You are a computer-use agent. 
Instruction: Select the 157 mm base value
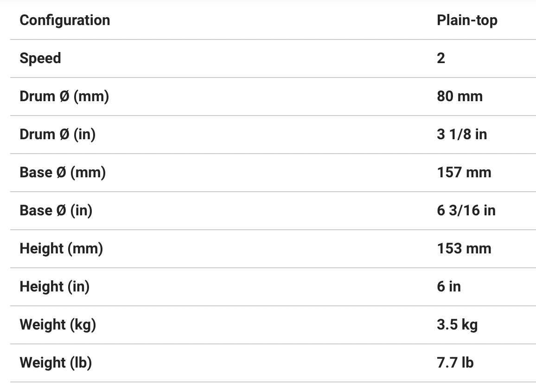coord(464,173)
